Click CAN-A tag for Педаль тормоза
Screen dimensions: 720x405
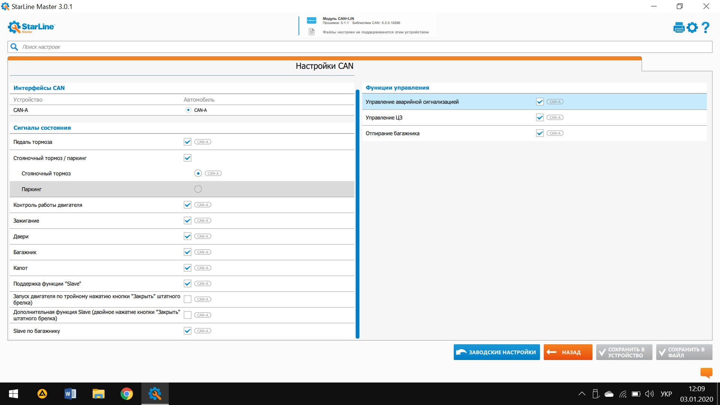pyautogui.click(x=202, y=142)
